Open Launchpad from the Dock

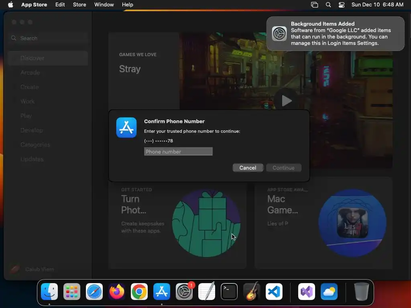[72, 292]
